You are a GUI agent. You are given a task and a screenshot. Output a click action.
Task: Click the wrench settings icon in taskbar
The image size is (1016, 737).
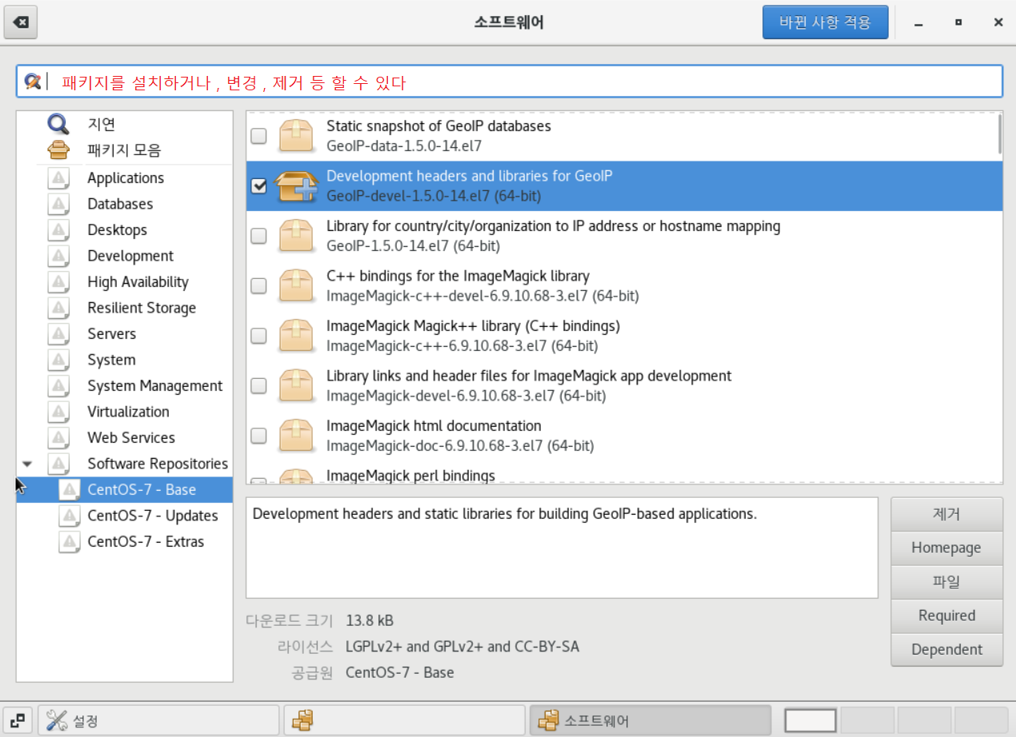[x=57, y=720]
